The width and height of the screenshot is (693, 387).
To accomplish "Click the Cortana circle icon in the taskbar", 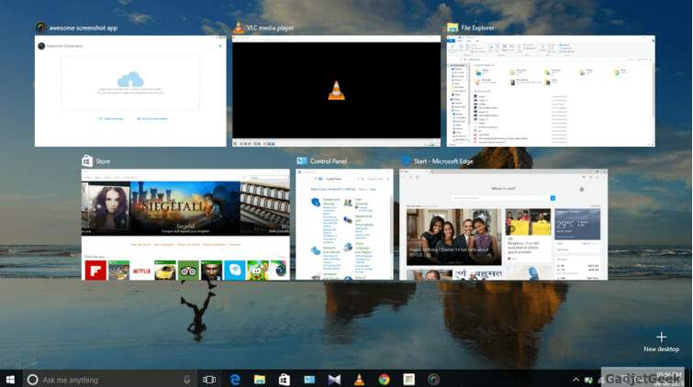I will 32,380.
